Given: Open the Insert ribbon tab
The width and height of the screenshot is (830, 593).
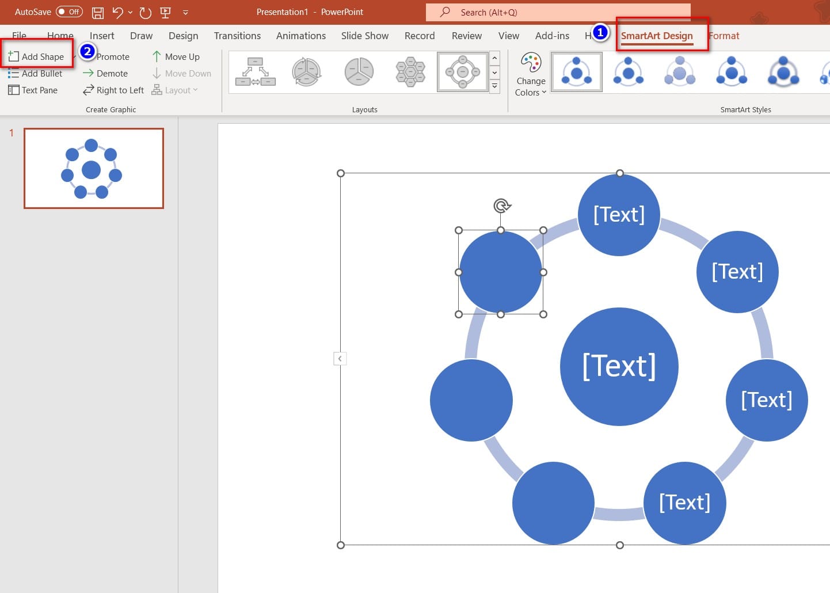Looking at the screenshot, I should pyautogui.click(x=102, y=36).
